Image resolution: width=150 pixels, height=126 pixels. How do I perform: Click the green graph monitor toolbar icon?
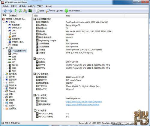pyautogui.click(x=30, y=10)
